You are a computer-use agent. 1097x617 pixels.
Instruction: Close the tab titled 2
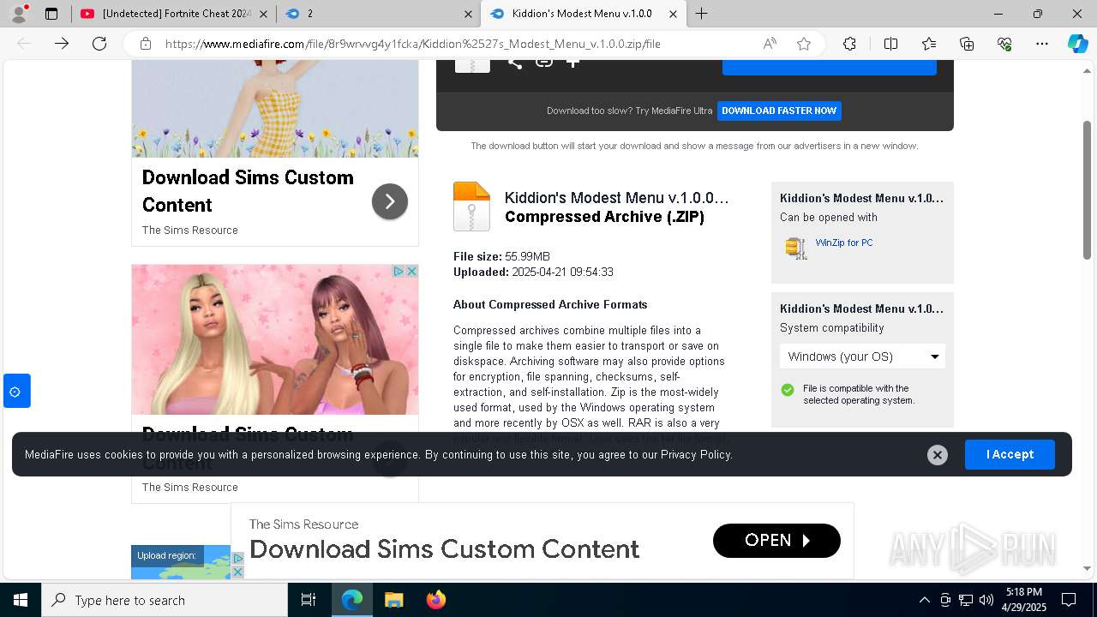pos(468,14)
